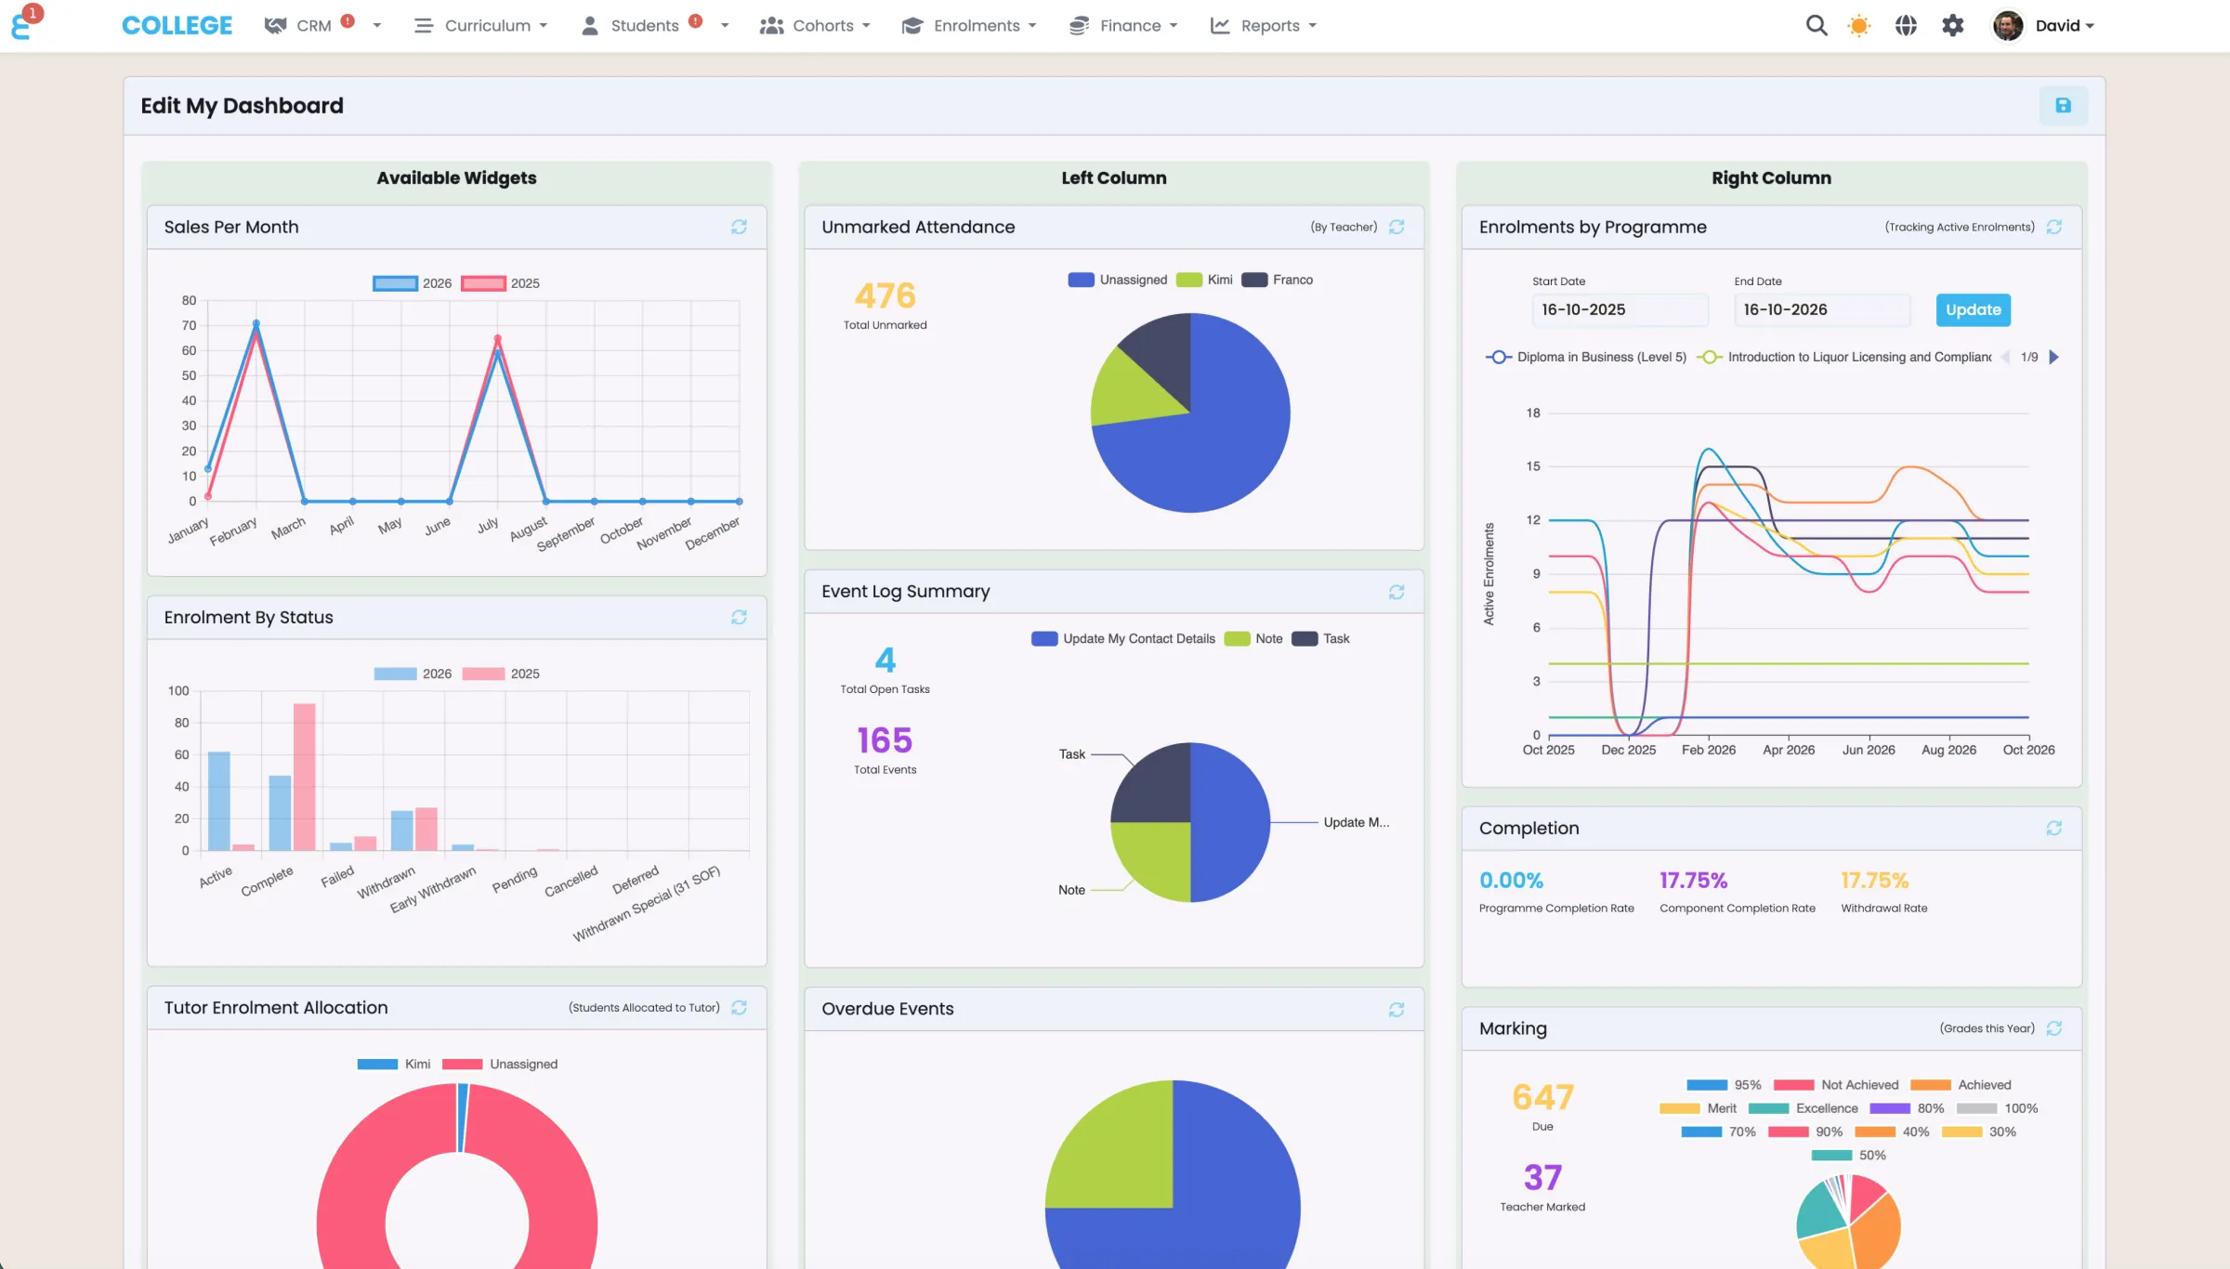2230x1269 pixels.
Task: Click the Update button
Action: click(x=1973, y=309)
